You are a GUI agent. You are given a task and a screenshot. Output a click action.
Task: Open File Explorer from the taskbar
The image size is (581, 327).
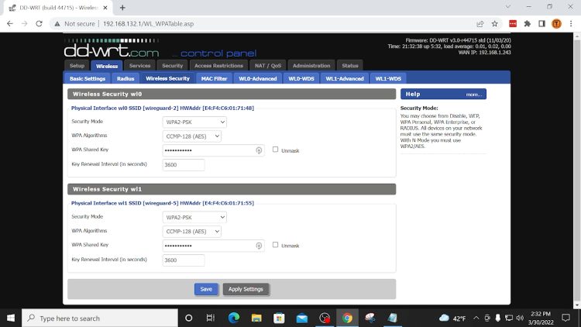click(256, 318)
